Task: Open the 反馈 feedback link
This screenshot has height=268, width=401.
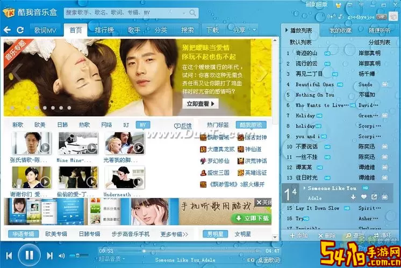Action: pos(183,125)
